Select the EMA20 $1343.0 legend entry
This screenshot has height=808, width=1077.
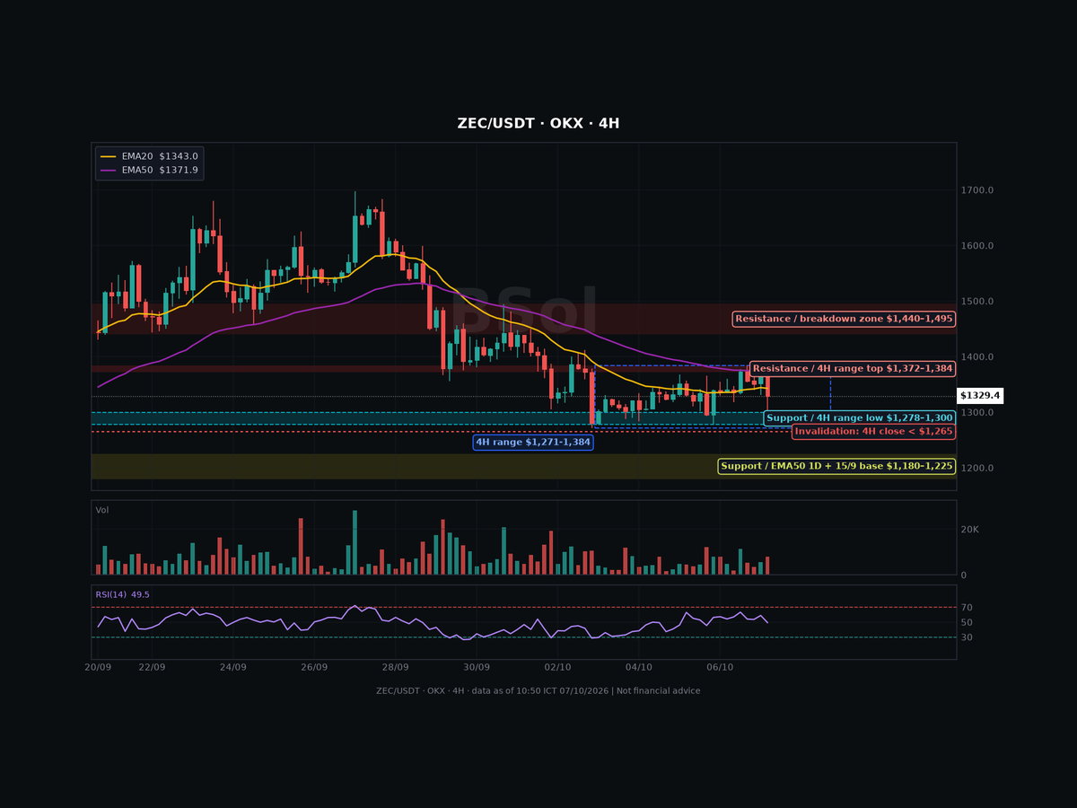tap(149, 156)
